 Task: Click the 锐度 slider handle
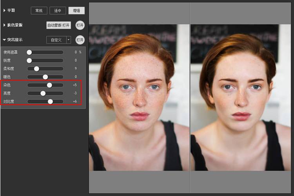29,60
